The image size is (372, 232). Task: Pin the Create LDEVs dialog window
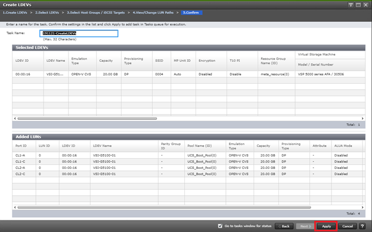coord(351,5)
